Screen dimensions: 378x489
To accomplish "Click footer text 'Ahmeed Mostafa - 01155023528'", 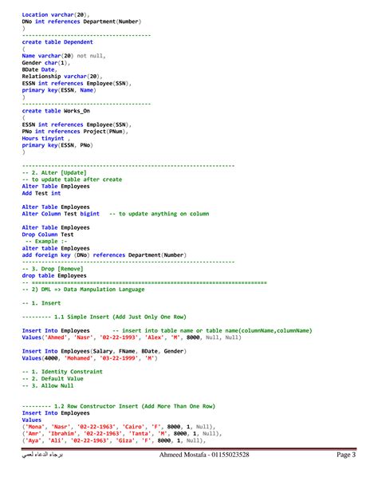I will coord(204,455).
